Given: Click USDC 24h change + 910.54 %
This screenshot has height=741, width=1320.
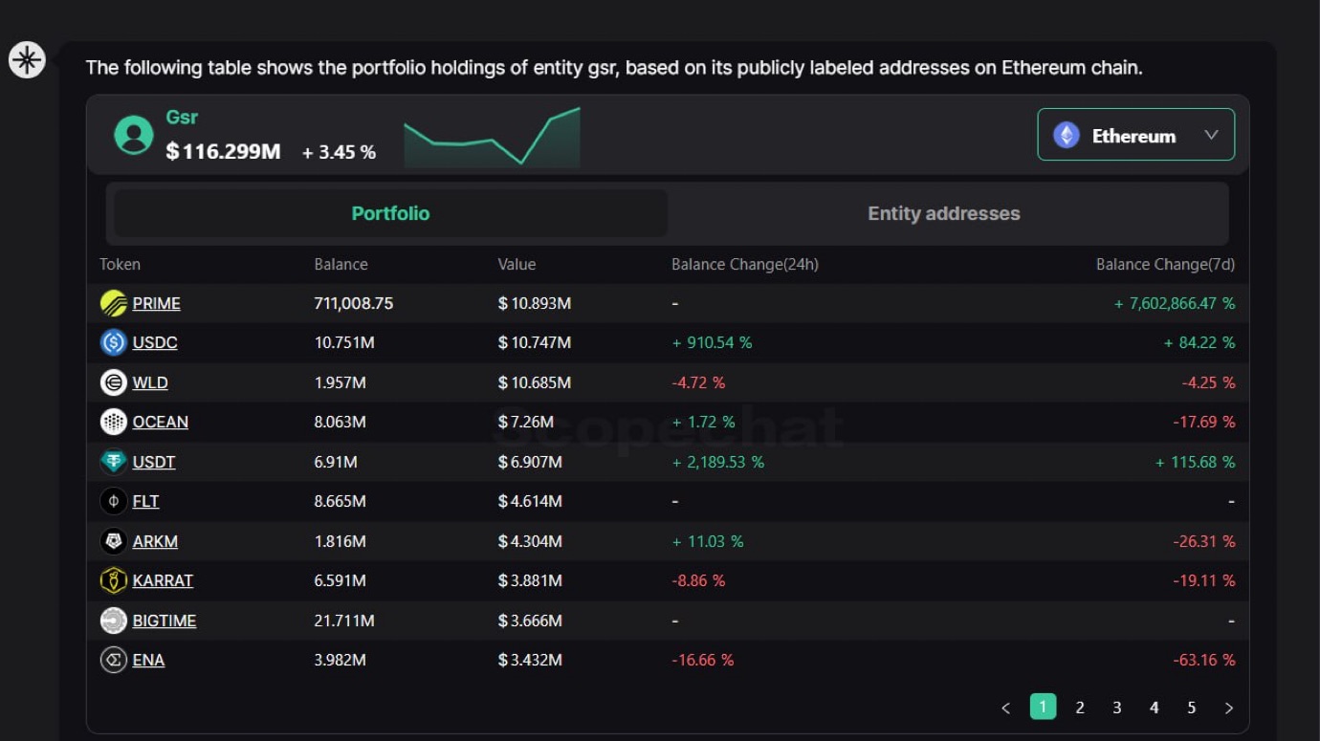Looking at the screenshot, I should click(712, 342).
